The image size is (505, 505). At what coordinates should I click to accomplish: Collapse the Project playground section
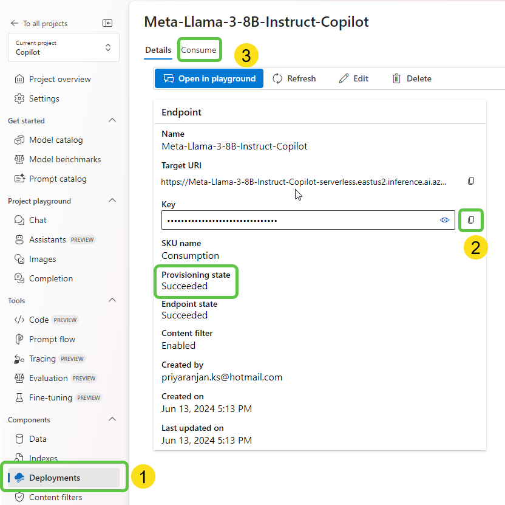click(112, 201)
